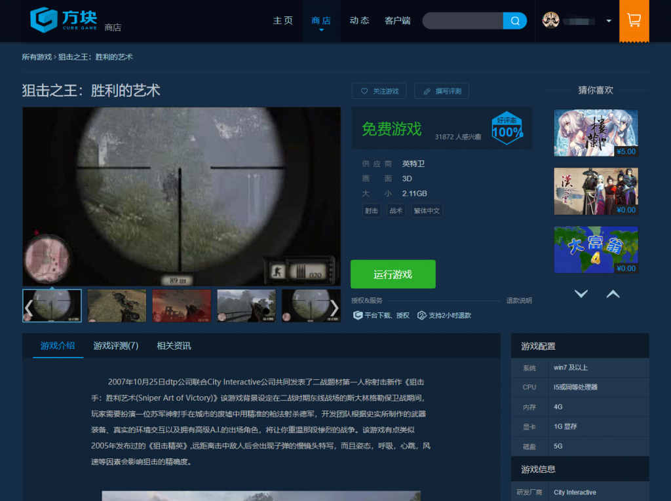This screenshot has width=671, height=501.
Task: Select the first sniper scope thumbnail
Action: click(x=52, y=305)
